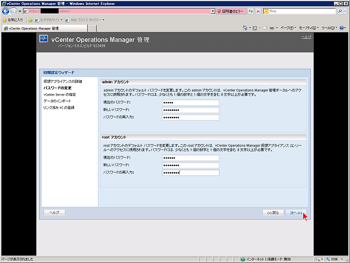Image resolution: width=350 pixels, height=263 pixels.
Task: Click the browser Back arrow button
Action: point(5,11)
